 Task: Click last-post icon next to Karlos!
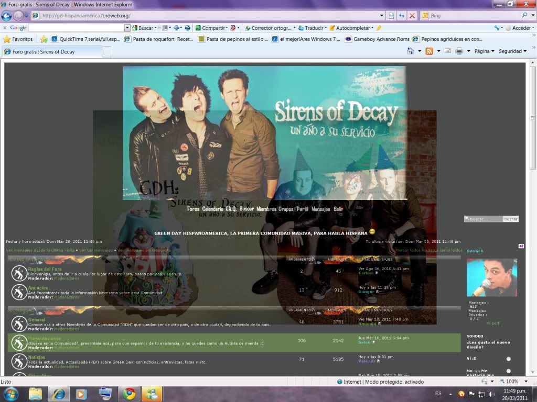point(377,273)
